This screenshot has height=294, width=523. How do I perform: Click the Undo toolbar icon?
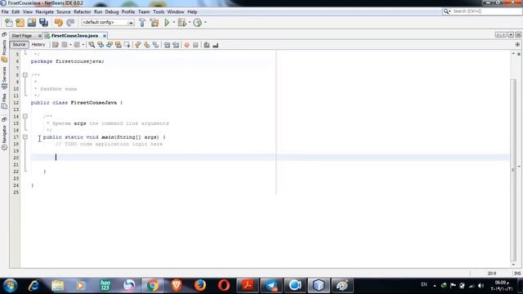click(59, 22)
